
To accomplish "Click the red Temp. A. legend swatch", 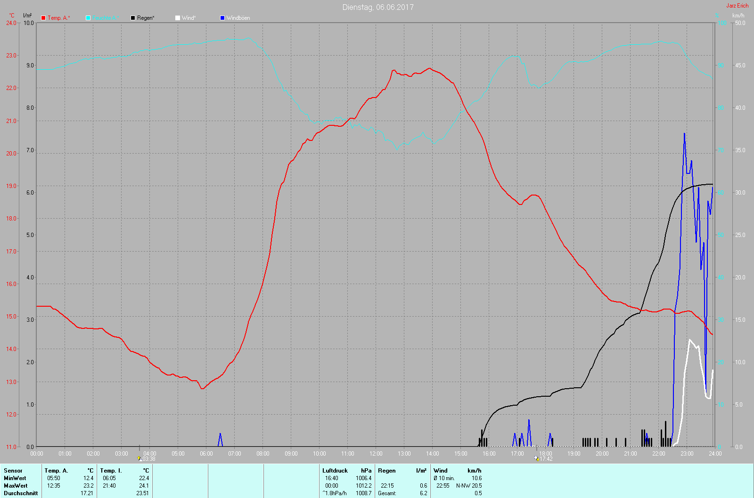I will 43,18.
